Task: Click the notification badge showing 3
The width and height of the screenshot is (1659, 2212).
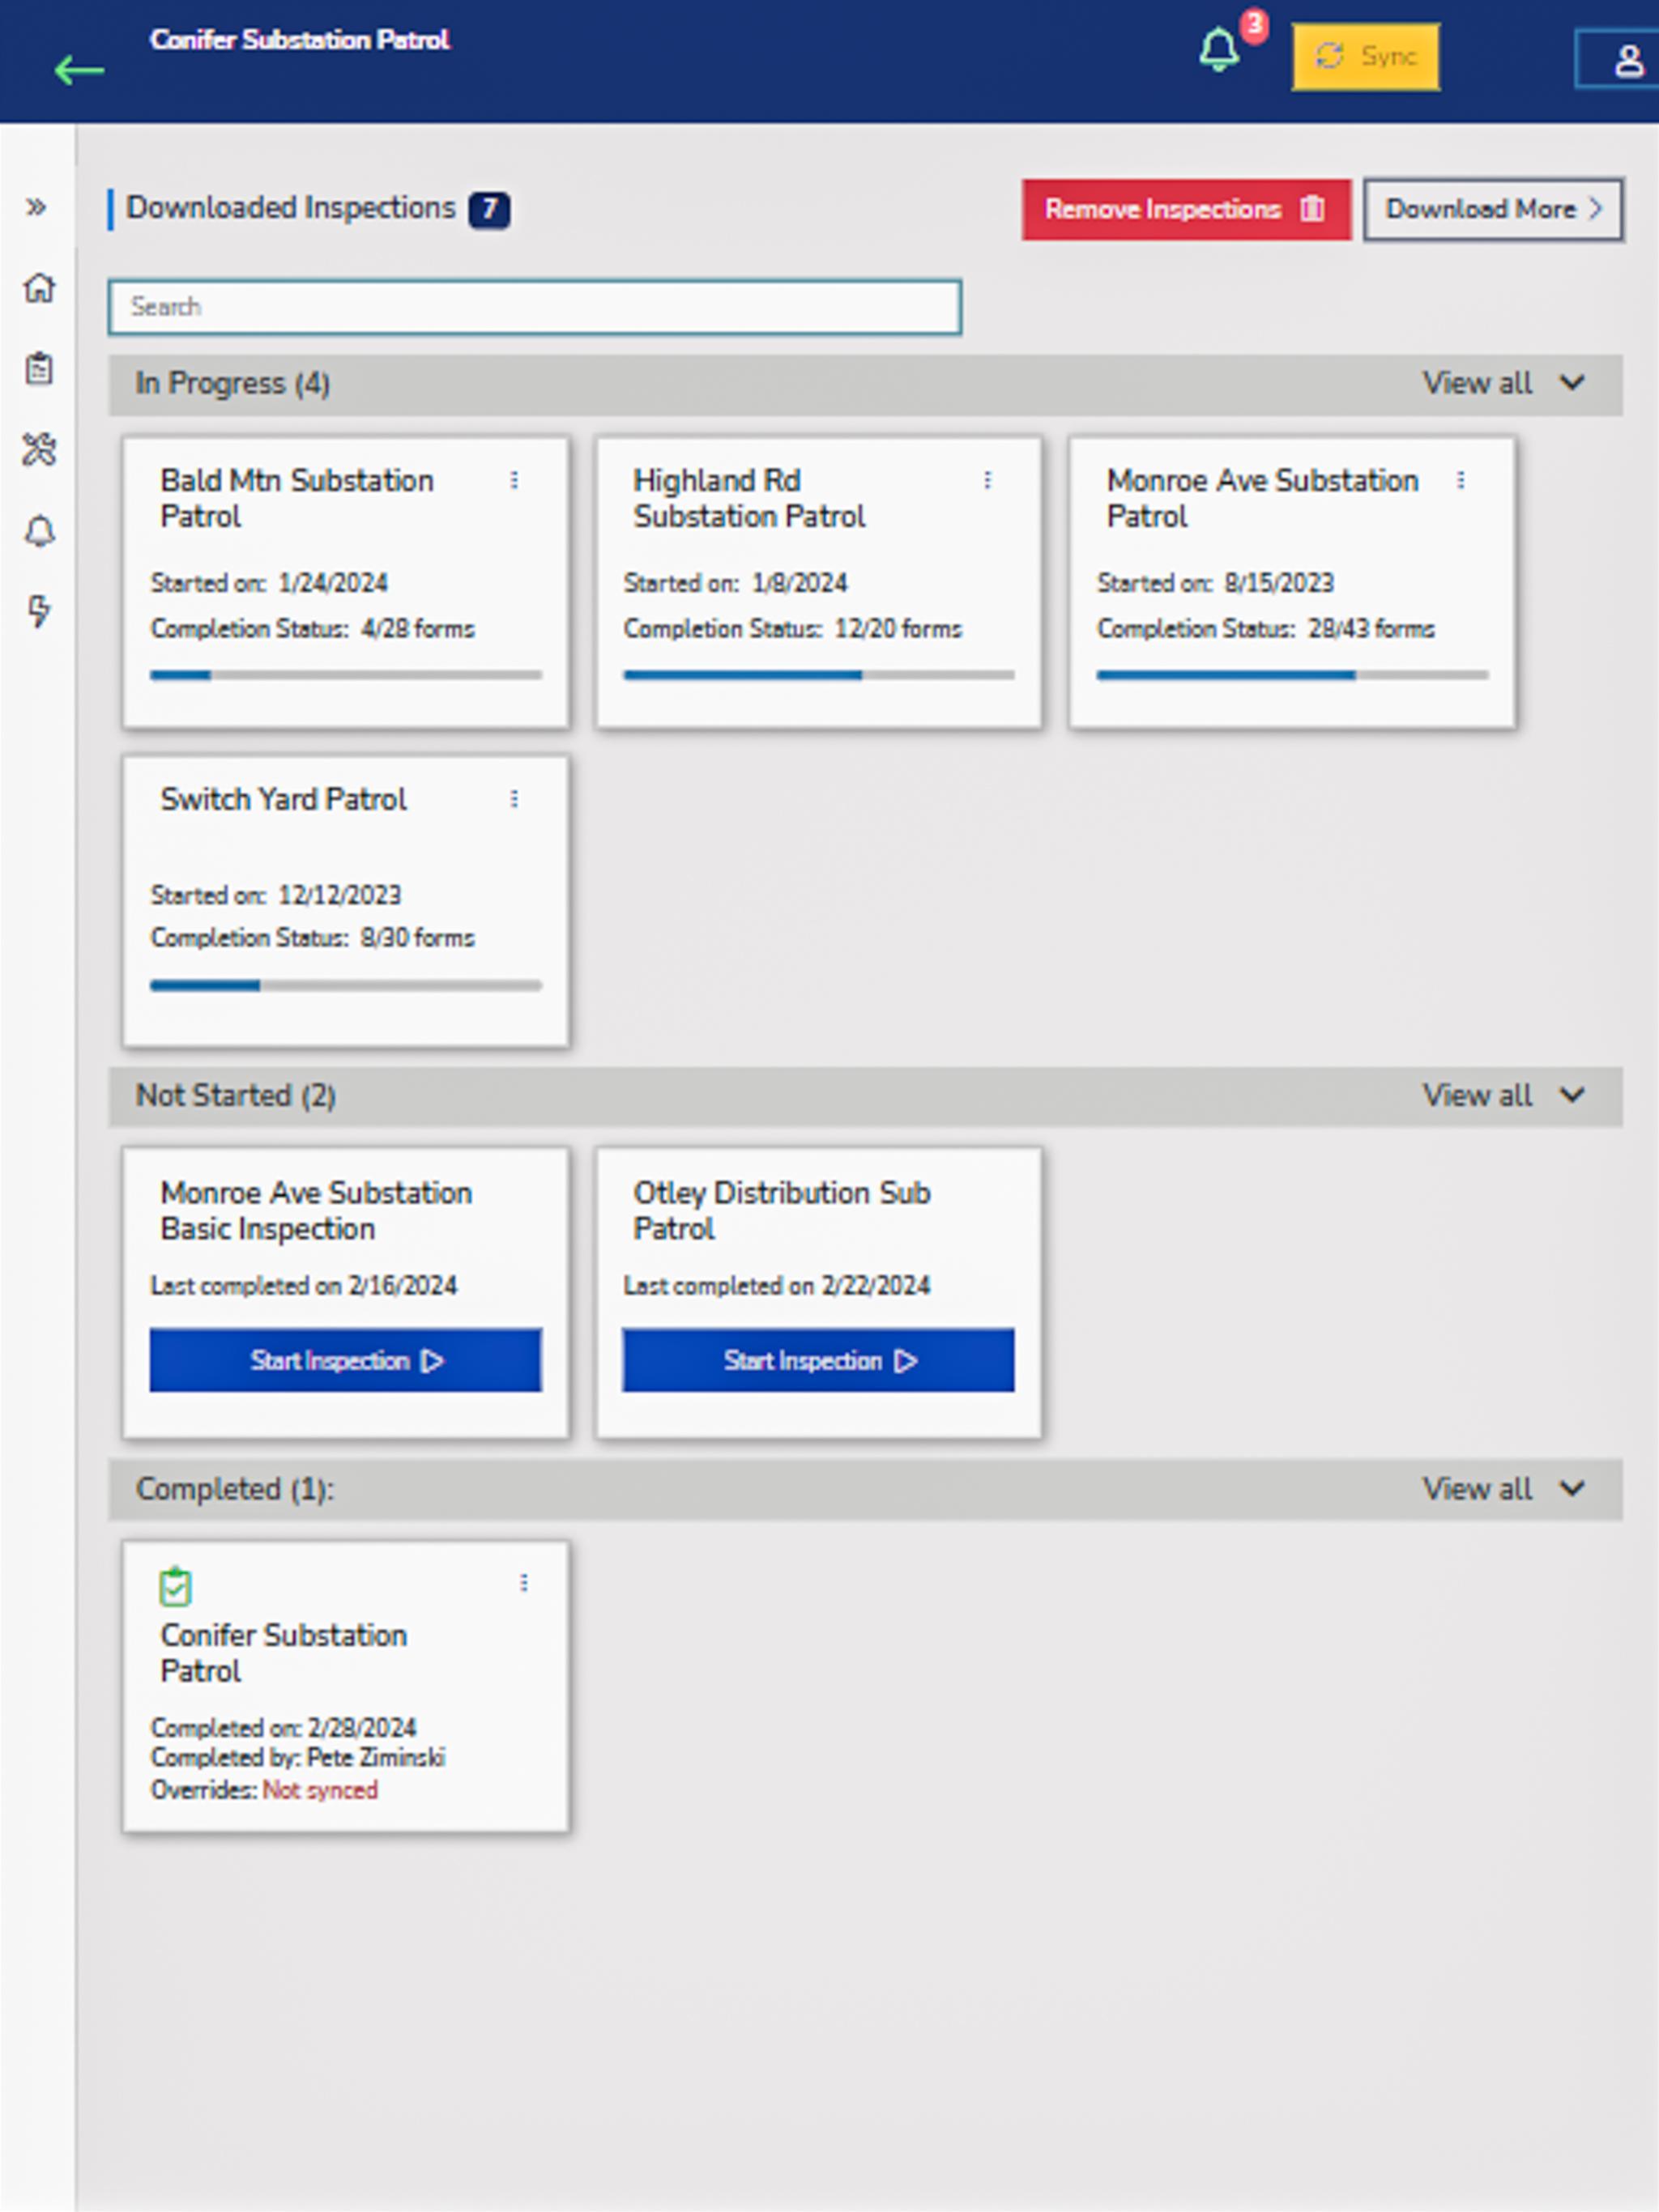Action: (1254, 25)
